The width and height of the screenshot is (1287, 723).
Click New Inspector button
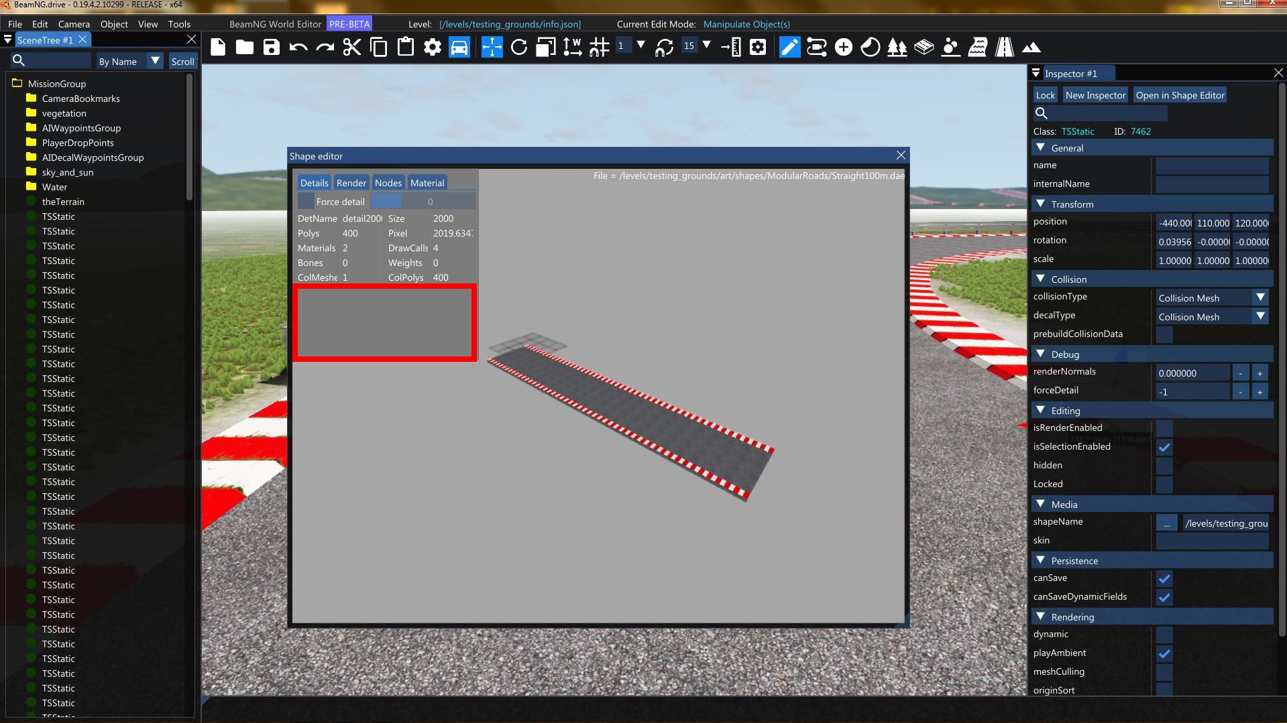(x=1095, y=95)
